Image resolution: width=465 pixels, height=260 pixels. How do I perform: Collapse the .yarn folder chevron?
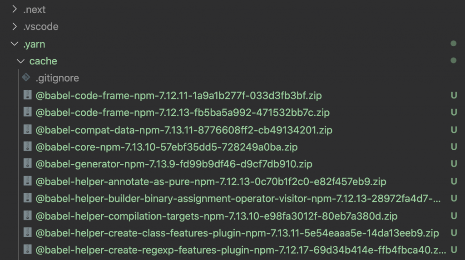coord(14,44)
